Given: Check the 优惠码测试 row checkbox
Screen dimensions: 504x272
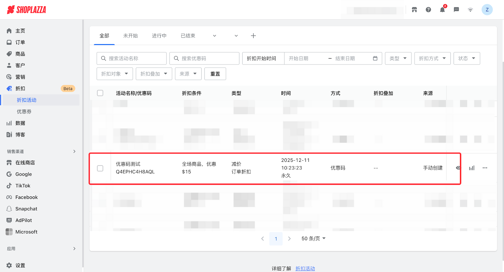Looking at the screenshot, I should coord(100,168).
